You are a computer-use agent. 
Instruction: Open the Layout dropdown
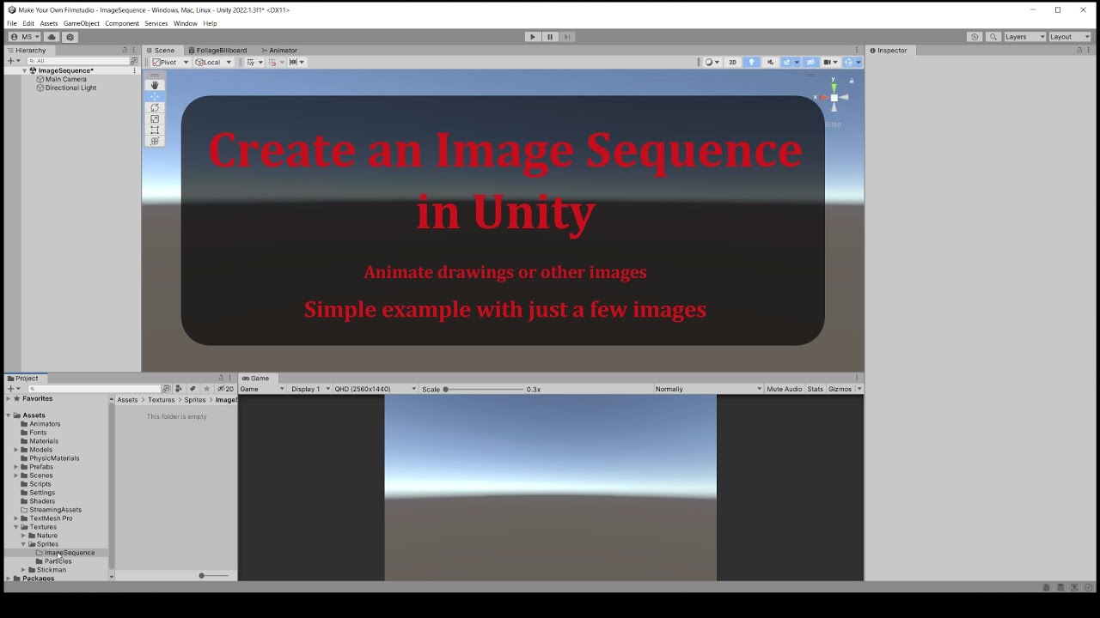point(1070,37)
